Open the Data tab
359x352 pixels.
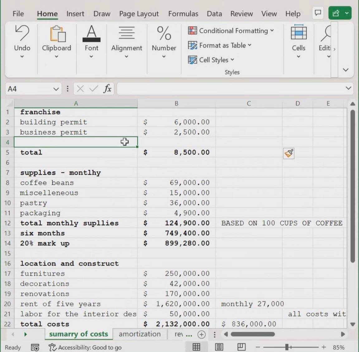coord(214,14)
